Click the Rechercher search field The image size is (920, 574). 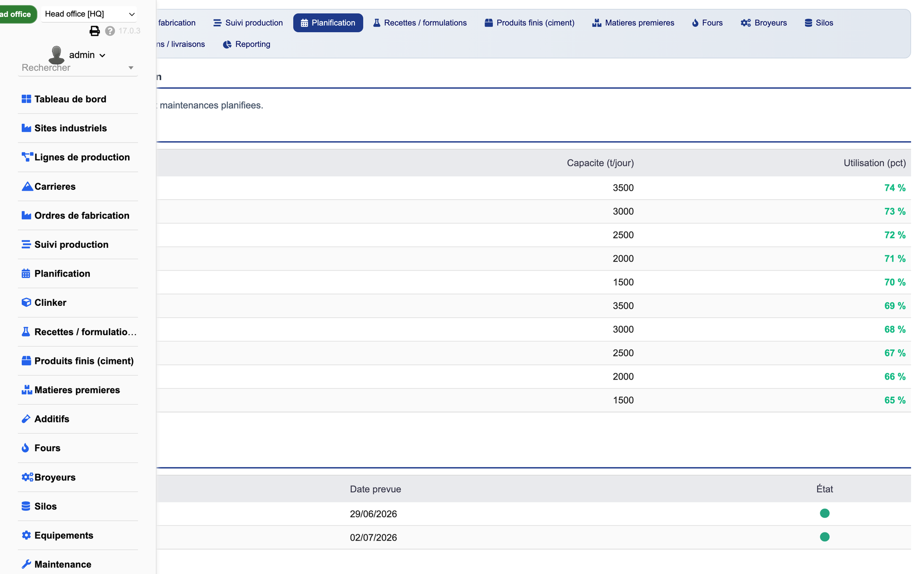point(78,68)
